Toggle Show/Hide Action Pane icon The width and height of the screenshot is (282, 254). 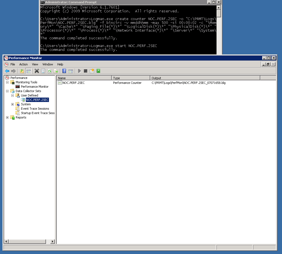pyautogui.click(x=71, y=71)
